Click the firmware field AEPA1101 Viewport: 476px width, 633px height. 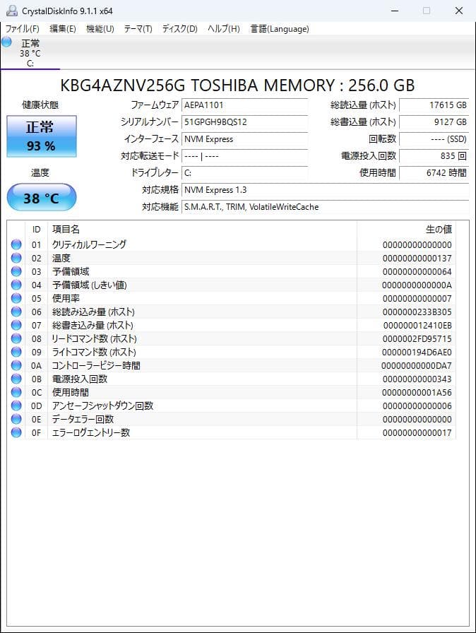(244, 105)
